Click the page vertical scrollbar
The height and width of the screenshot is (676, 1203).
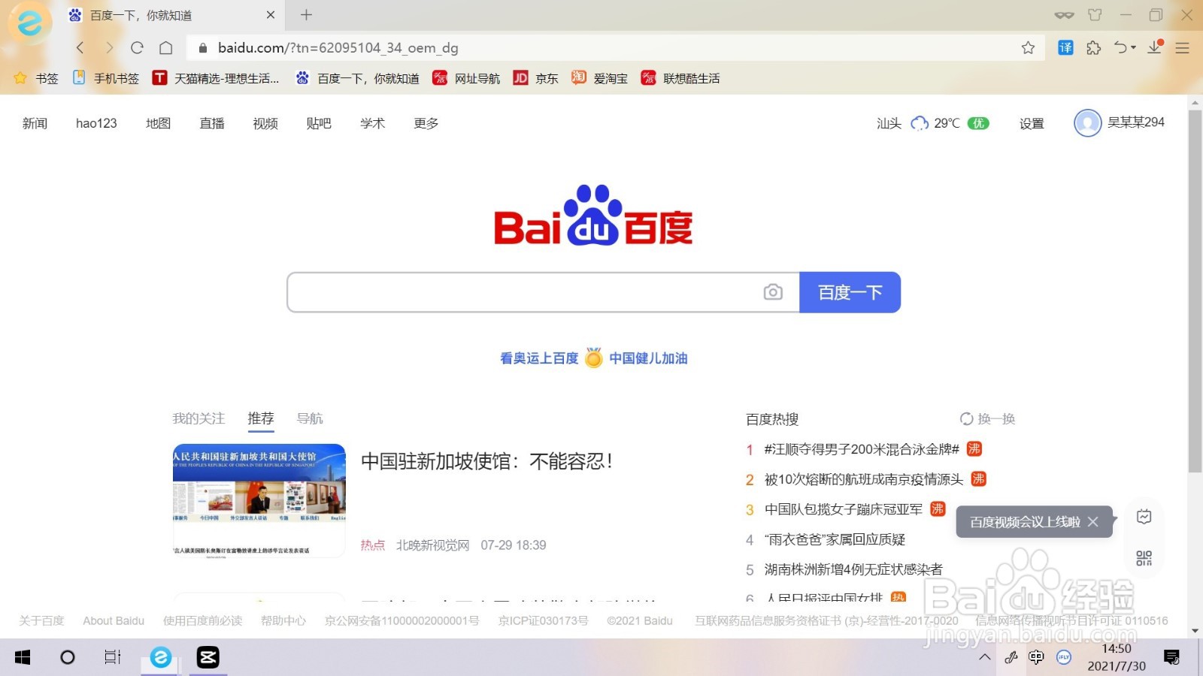(x=1195, y=291)
